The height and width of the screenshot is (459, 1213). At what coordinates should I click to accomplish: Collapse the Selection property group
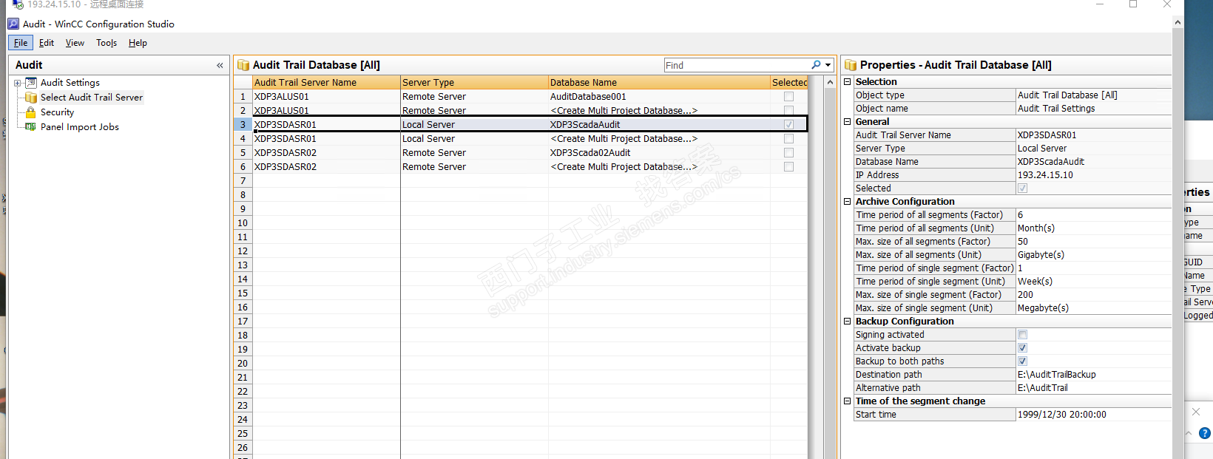pos(848,82)
